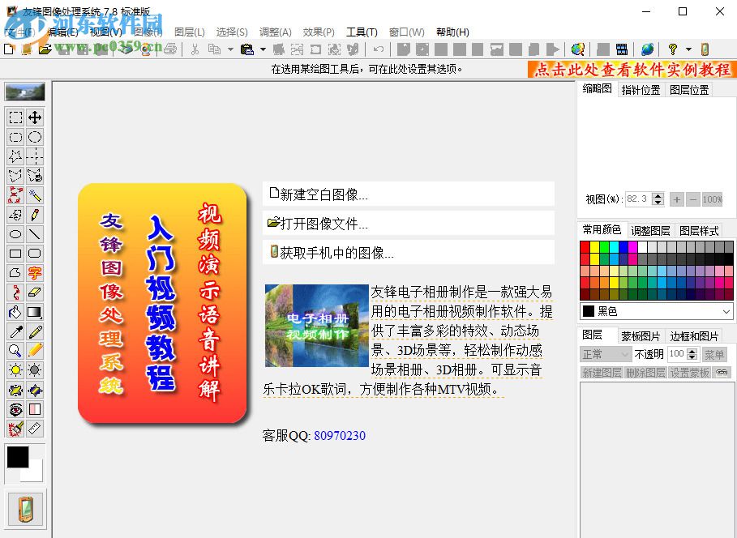Select the Magic Wand selection tool
Viewport: 737px width, 538px height.
pyautogui.click(x=33, y=195)
